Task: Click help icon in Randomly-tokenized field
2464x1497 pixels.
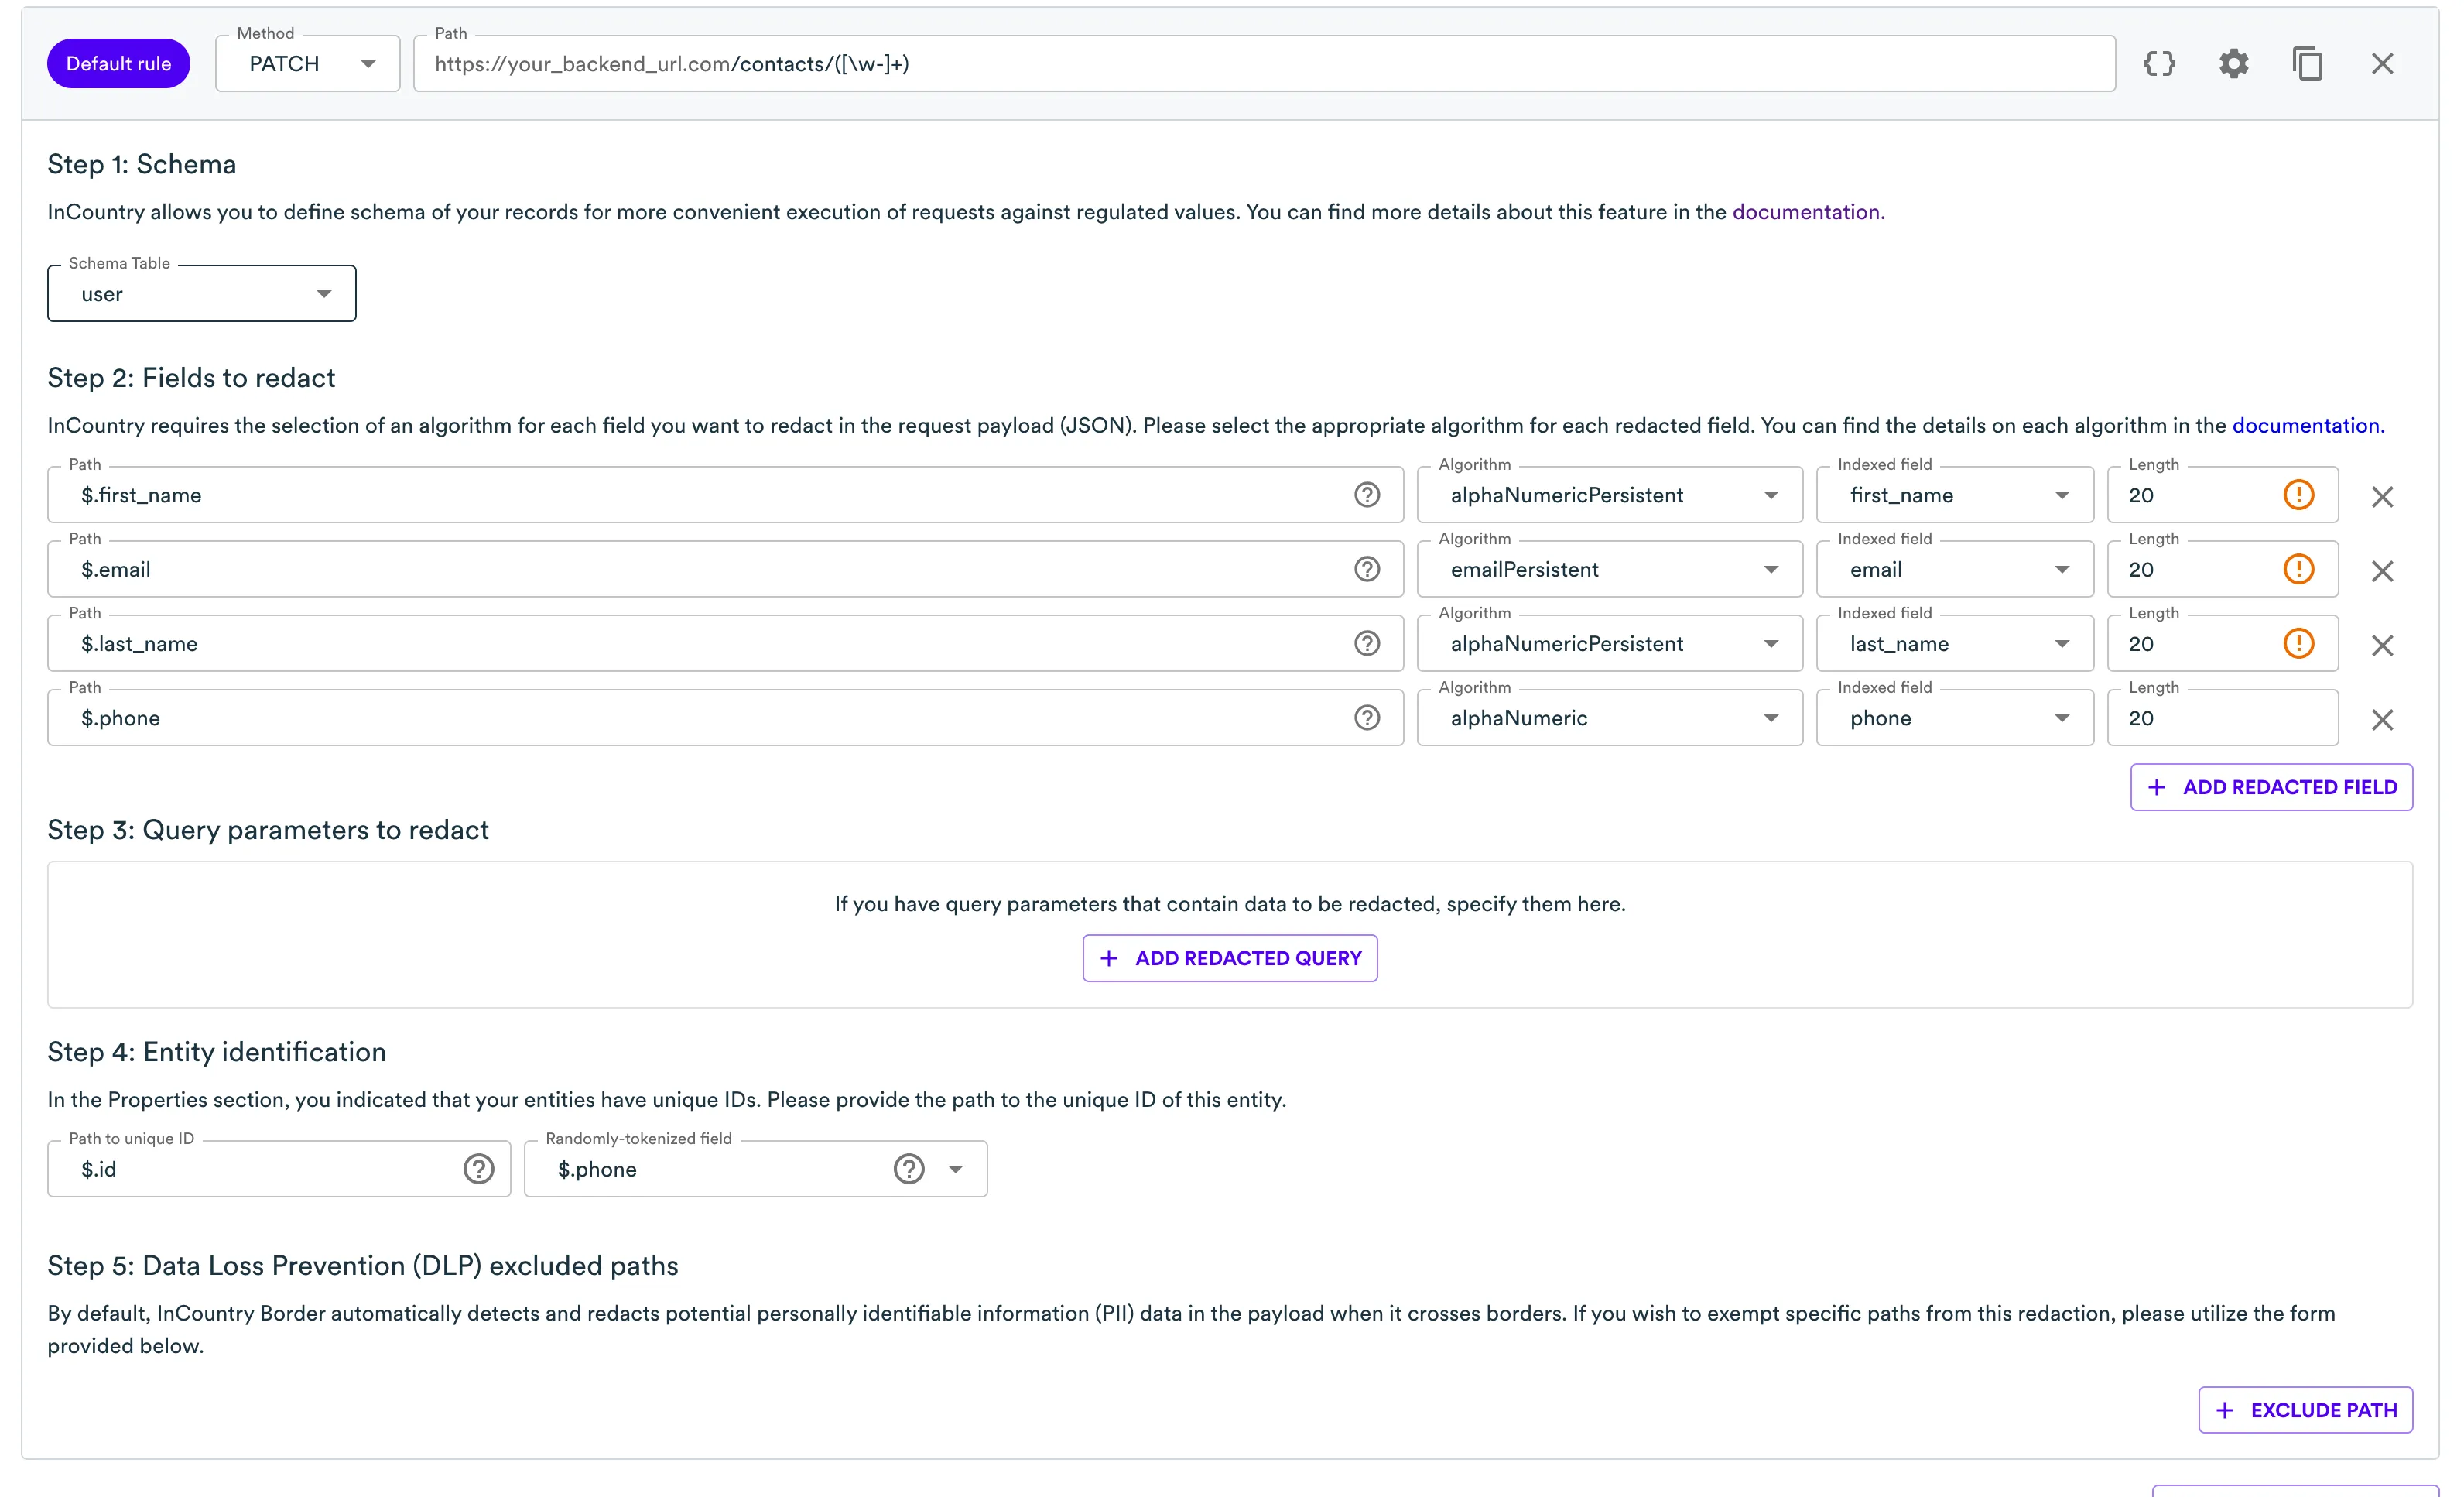Action: coord(908,1169)
